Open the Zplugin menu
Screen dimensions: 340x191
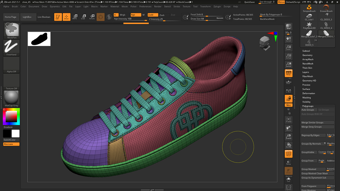point(217,7)
